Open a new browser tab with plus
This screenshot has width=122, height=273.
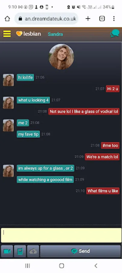tap(88, 19)
